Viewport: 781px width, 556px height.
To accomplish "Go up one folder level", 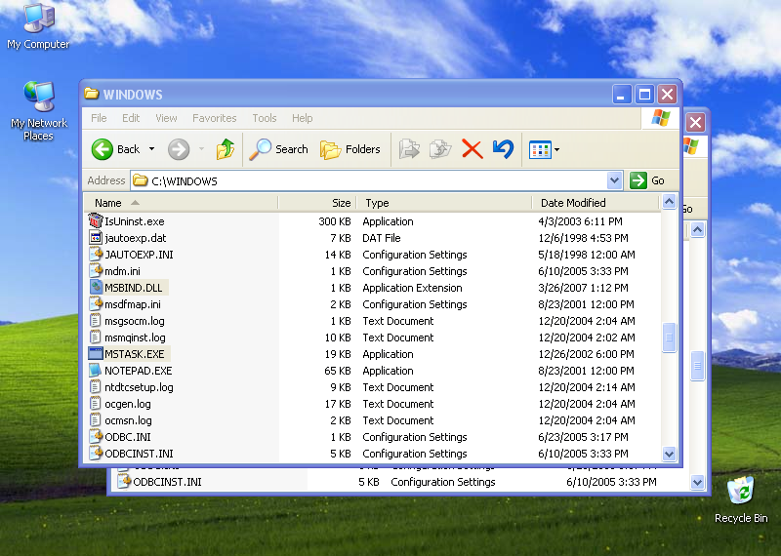I will (x=226, y=149).
